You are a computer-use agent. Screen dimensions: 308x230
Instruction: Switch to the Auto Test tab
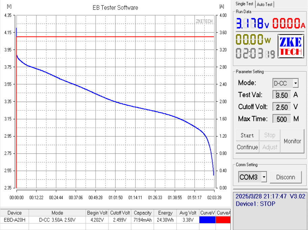tap(265, 4)
